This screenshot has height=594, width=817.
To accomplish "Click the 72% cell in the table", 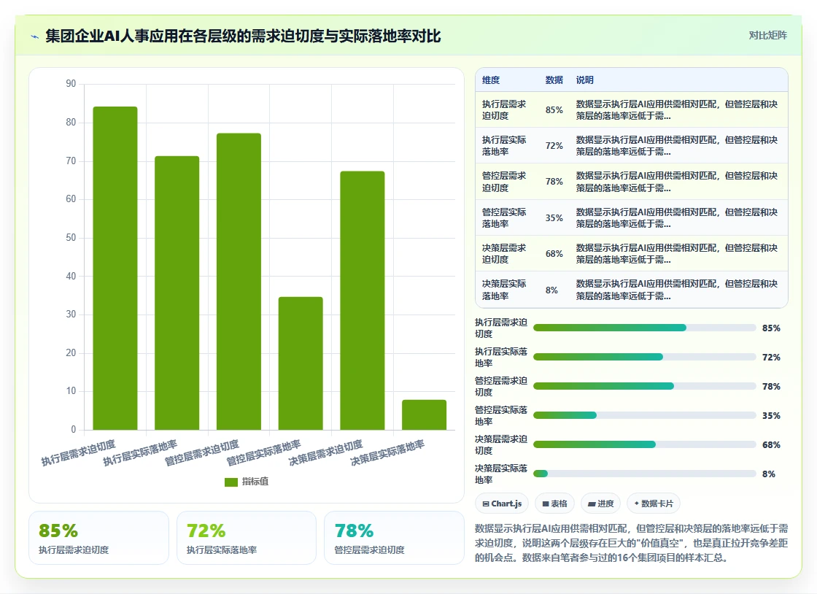I will 554,146.
